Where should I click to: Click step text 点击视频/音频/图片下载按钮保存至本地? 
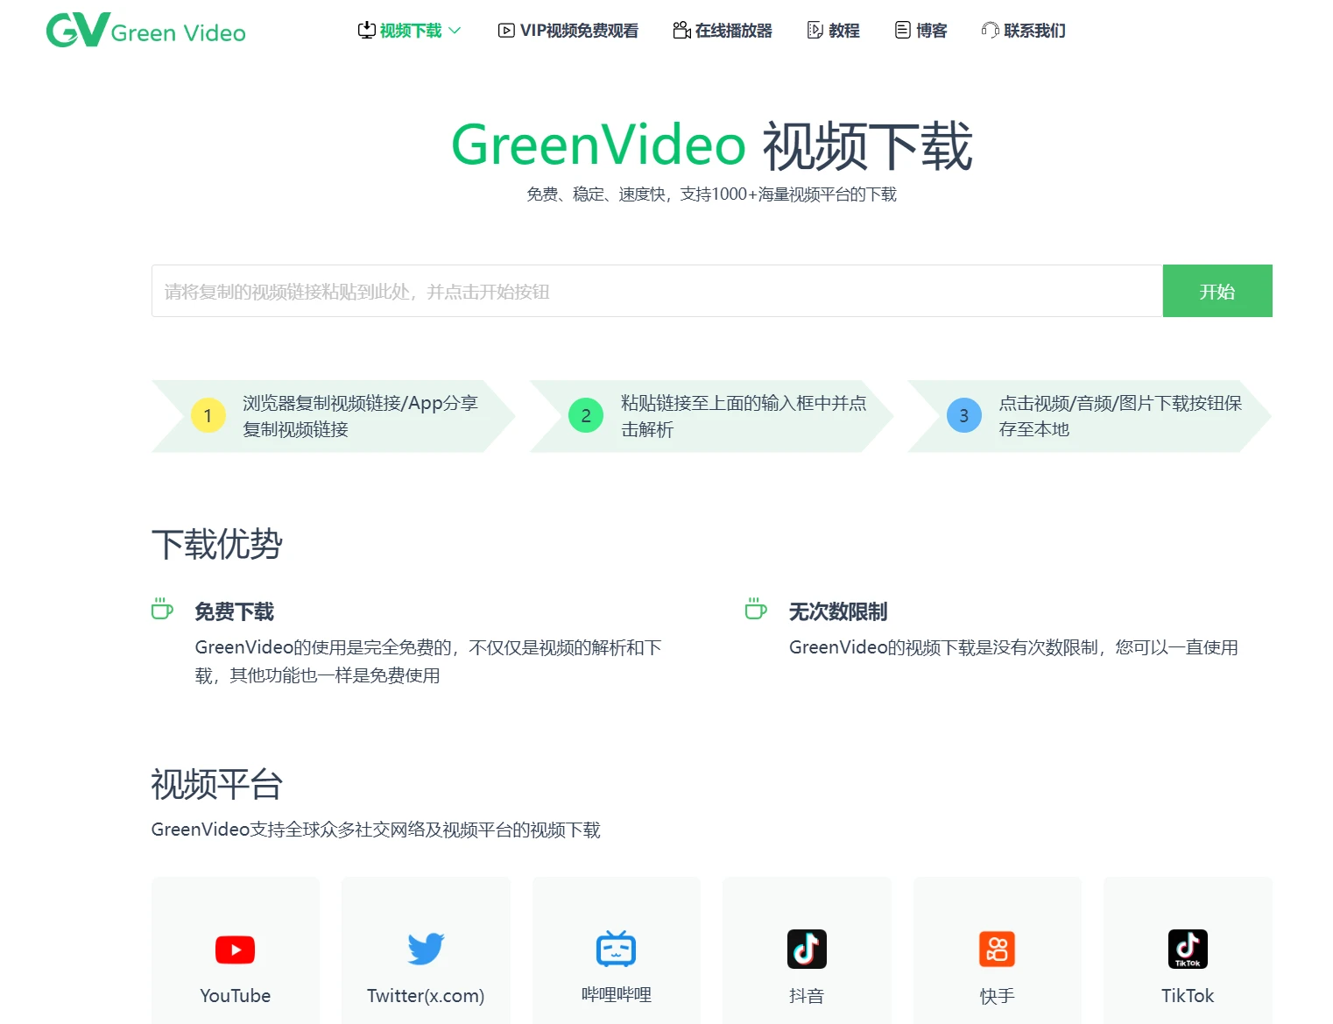(1120, 416)
